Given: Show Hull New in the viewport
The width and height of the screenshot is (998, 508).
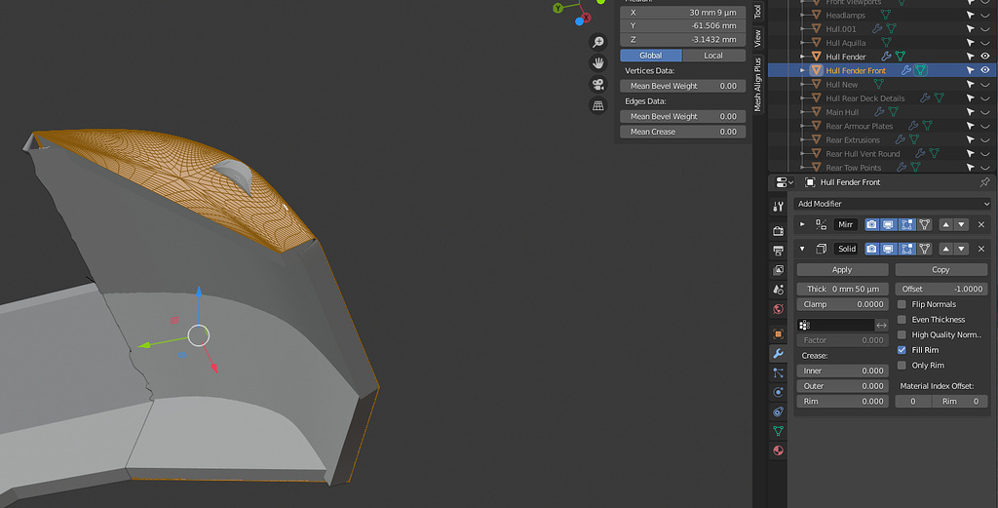Looking at the screenshot, I should click(985, 84).
